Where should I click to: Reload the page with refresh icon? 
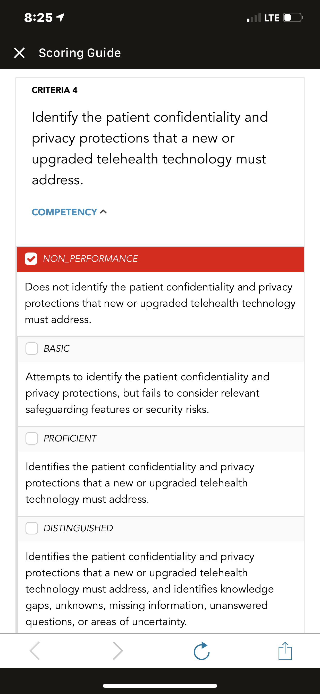pyautogui.click(x=202, y=651)
